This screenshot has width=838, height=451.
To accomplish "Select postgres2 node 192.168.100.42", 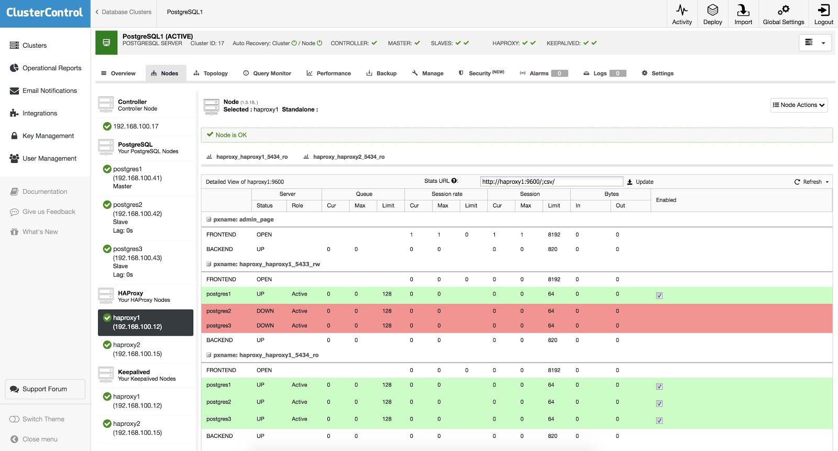I will pyautogui.click(x=145, y=217).
